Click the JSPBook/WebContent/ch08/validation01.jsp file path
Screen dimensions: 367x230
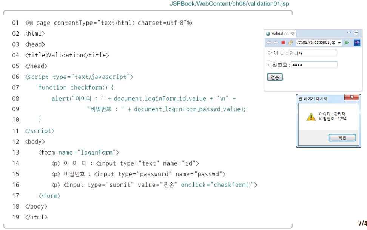[x=230, y=3]
